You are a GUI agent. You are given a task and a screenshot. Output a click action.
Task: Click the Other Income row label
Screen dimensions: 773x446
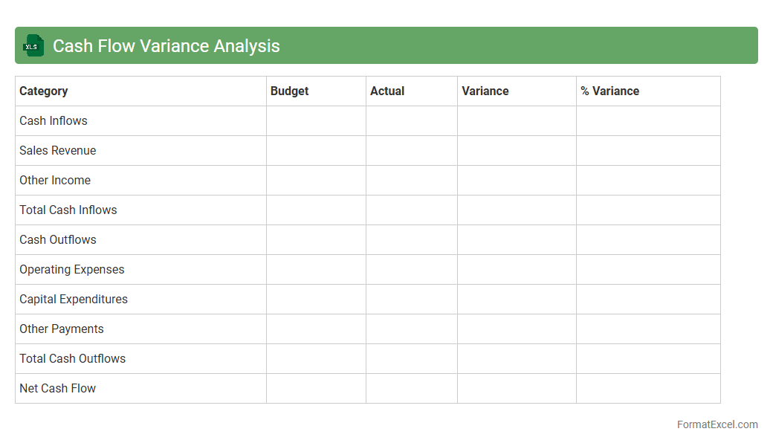[55, 180]
